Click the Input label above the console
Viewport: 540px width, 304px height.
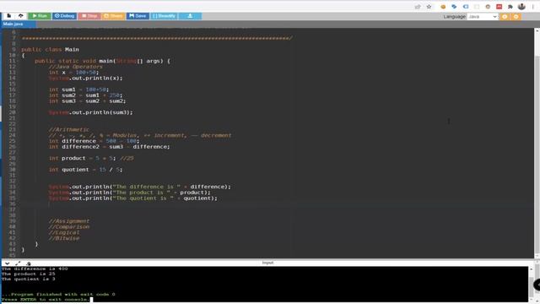pos(267,263)
